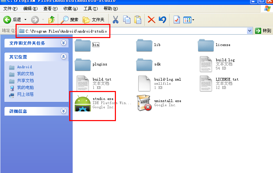Select the plugins folder icon
Image resolution: width=273 pixels, height=173 pixels.
pyautogui.click(x=83, y=65)
